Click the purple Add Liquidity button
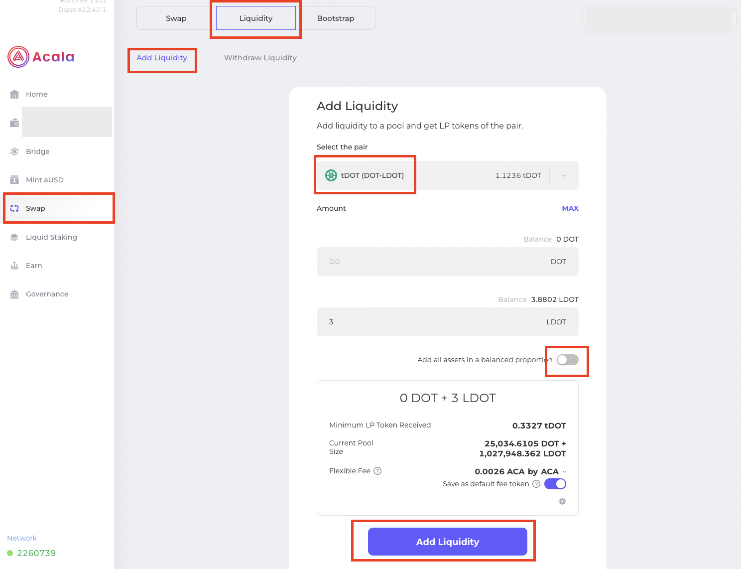The height and width of the screenshot is (569, 741). click(448, 542)
